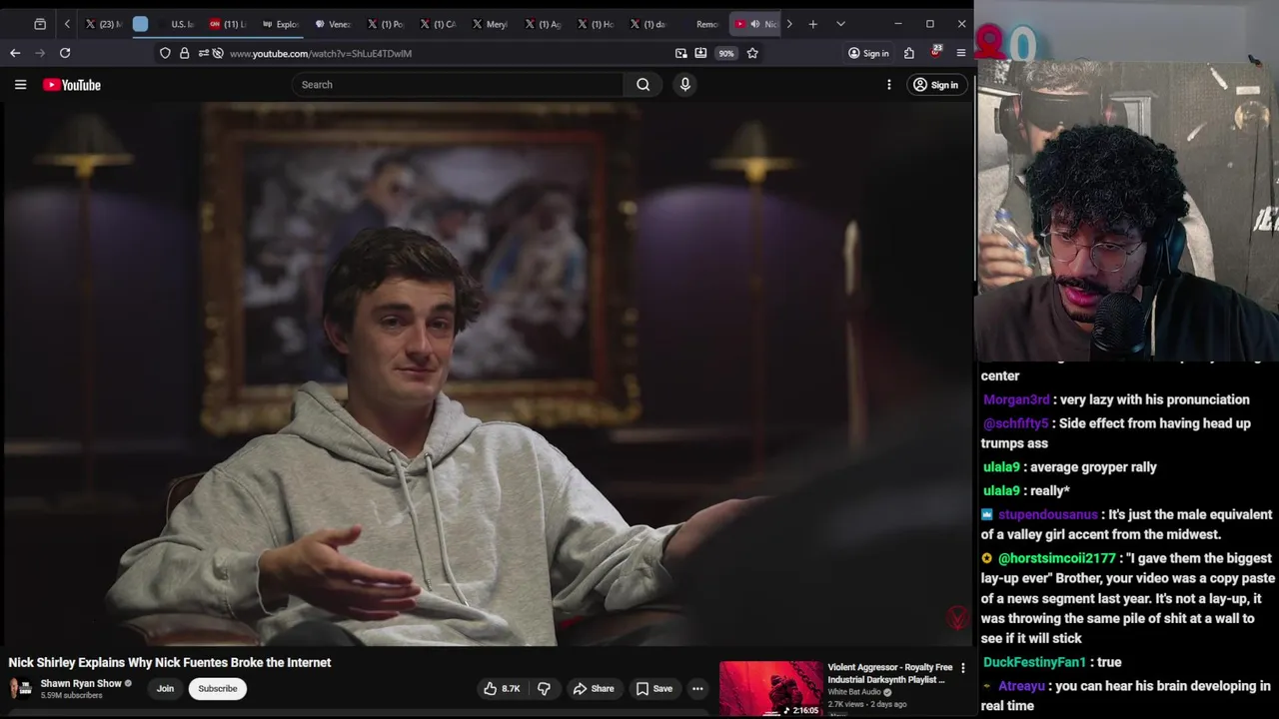Dislike the video with thumbs down icon
The height and width of the screenshot is (719, 1279).
point(545,688)
